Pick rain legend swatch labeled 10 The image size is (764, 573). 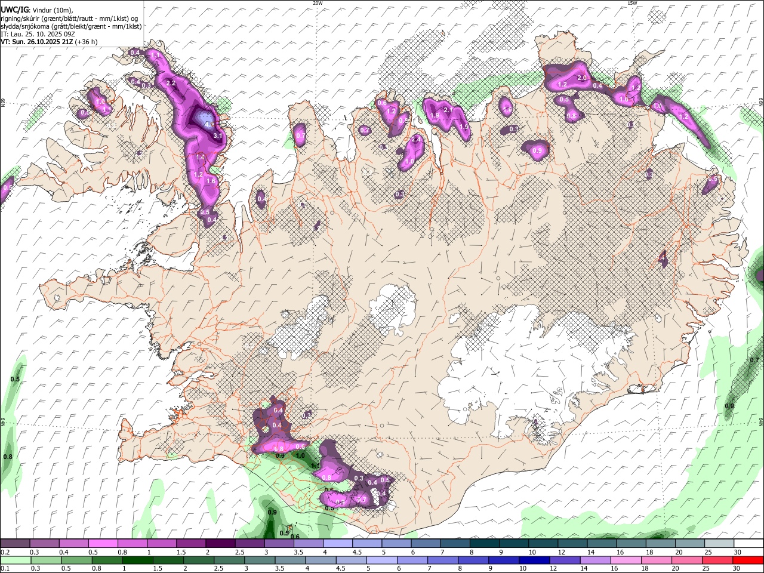(534, 560)
